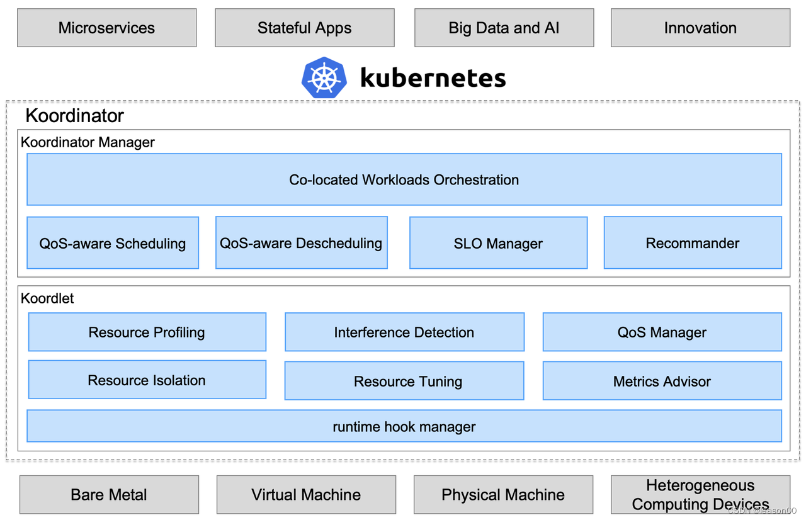Select the QoS Manager block
This screenshot has width=806, height=520.
[662, 332]
